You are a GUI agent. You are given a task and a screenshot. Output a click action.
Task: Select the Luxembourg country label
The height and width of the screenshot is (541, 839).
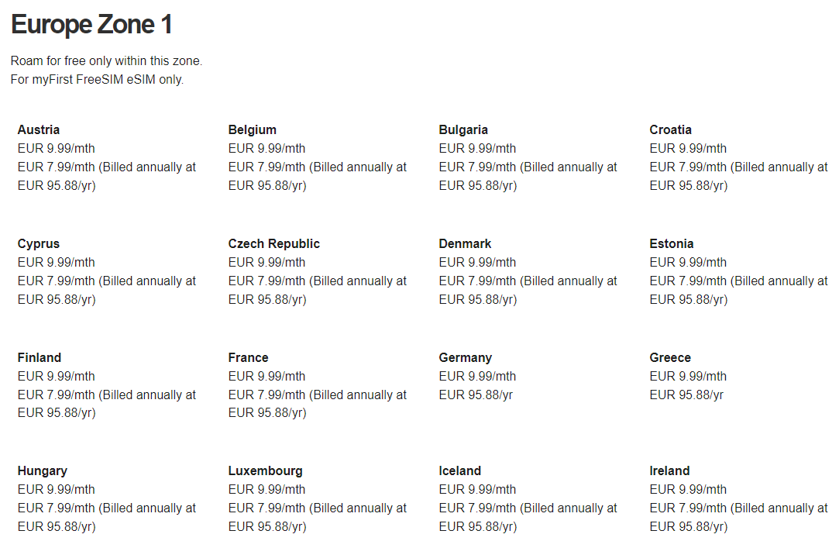266,470
